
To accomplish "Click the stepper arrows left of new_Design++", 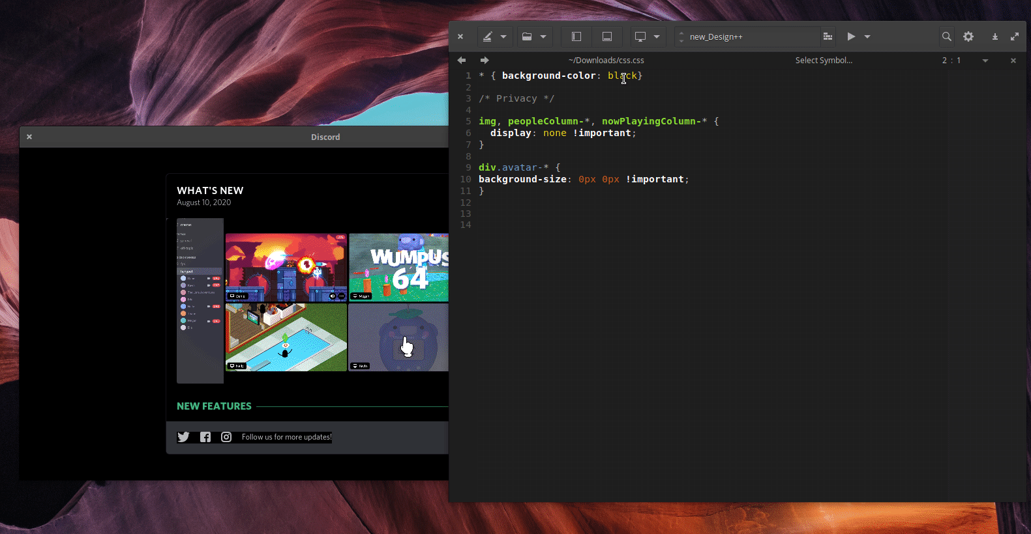I will 681,37.
